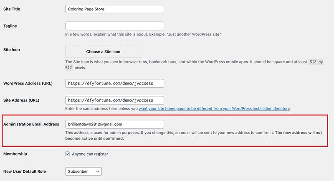
Task: Click the WordPress Address (URL) label
Action: [28, 83]
